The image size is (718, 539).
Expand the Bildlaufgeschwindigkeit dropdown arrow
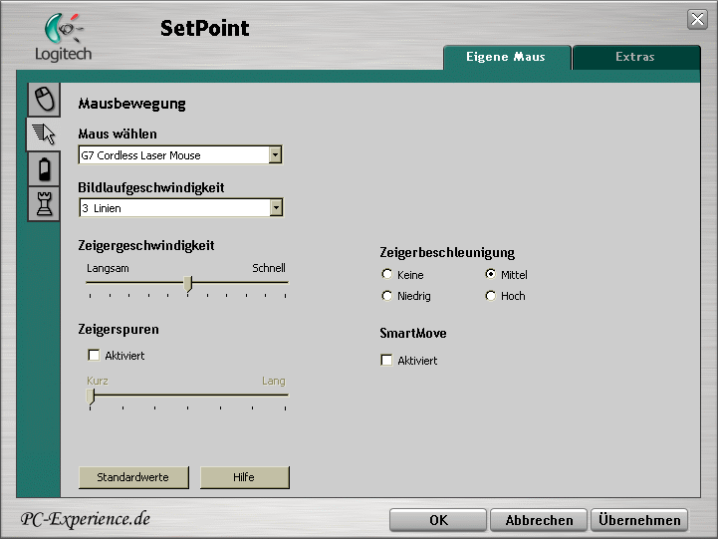[276, 208]
